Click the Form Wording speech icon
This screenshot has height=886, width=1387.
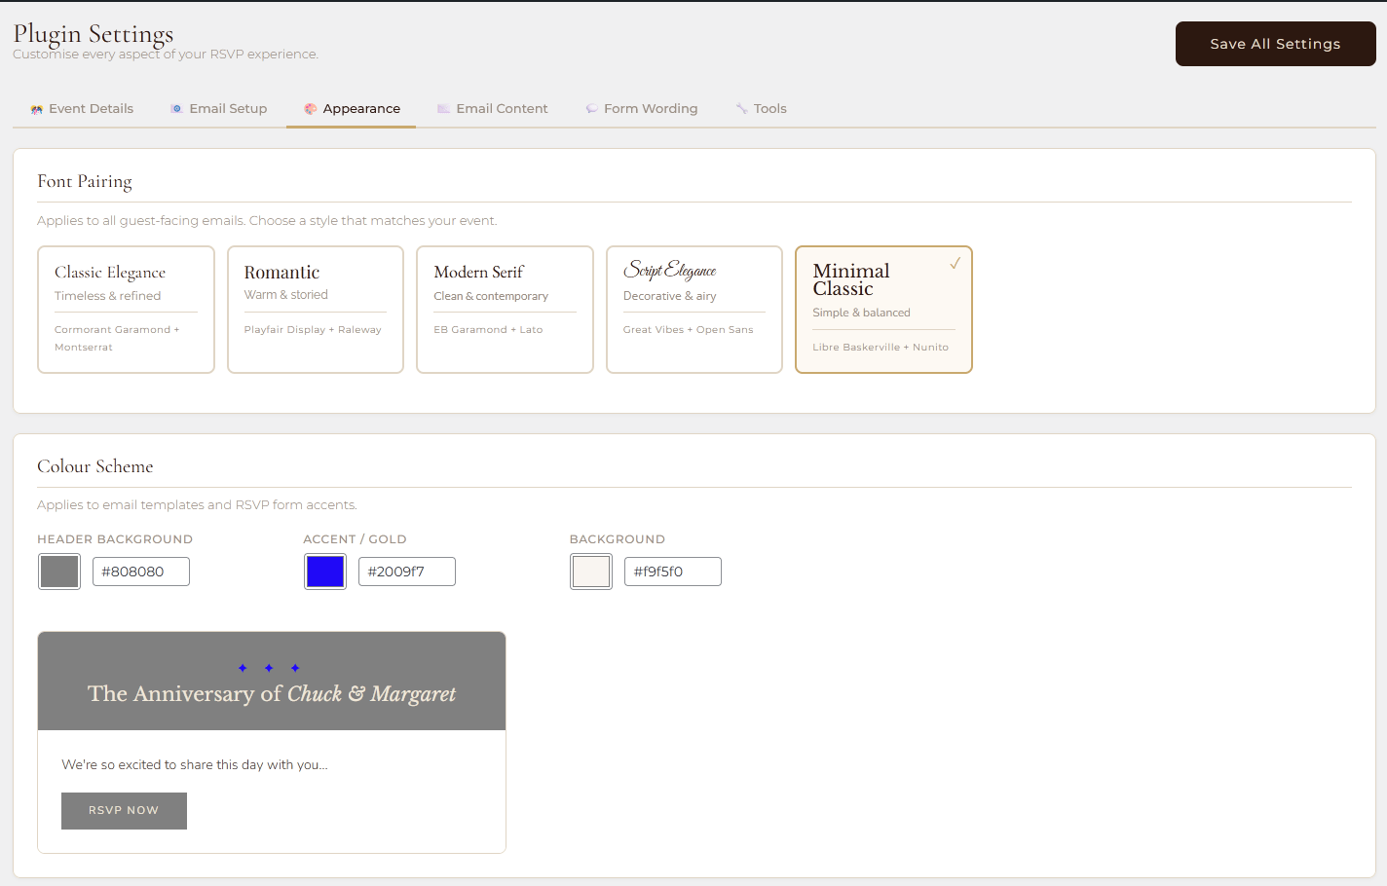click(591, 109)
